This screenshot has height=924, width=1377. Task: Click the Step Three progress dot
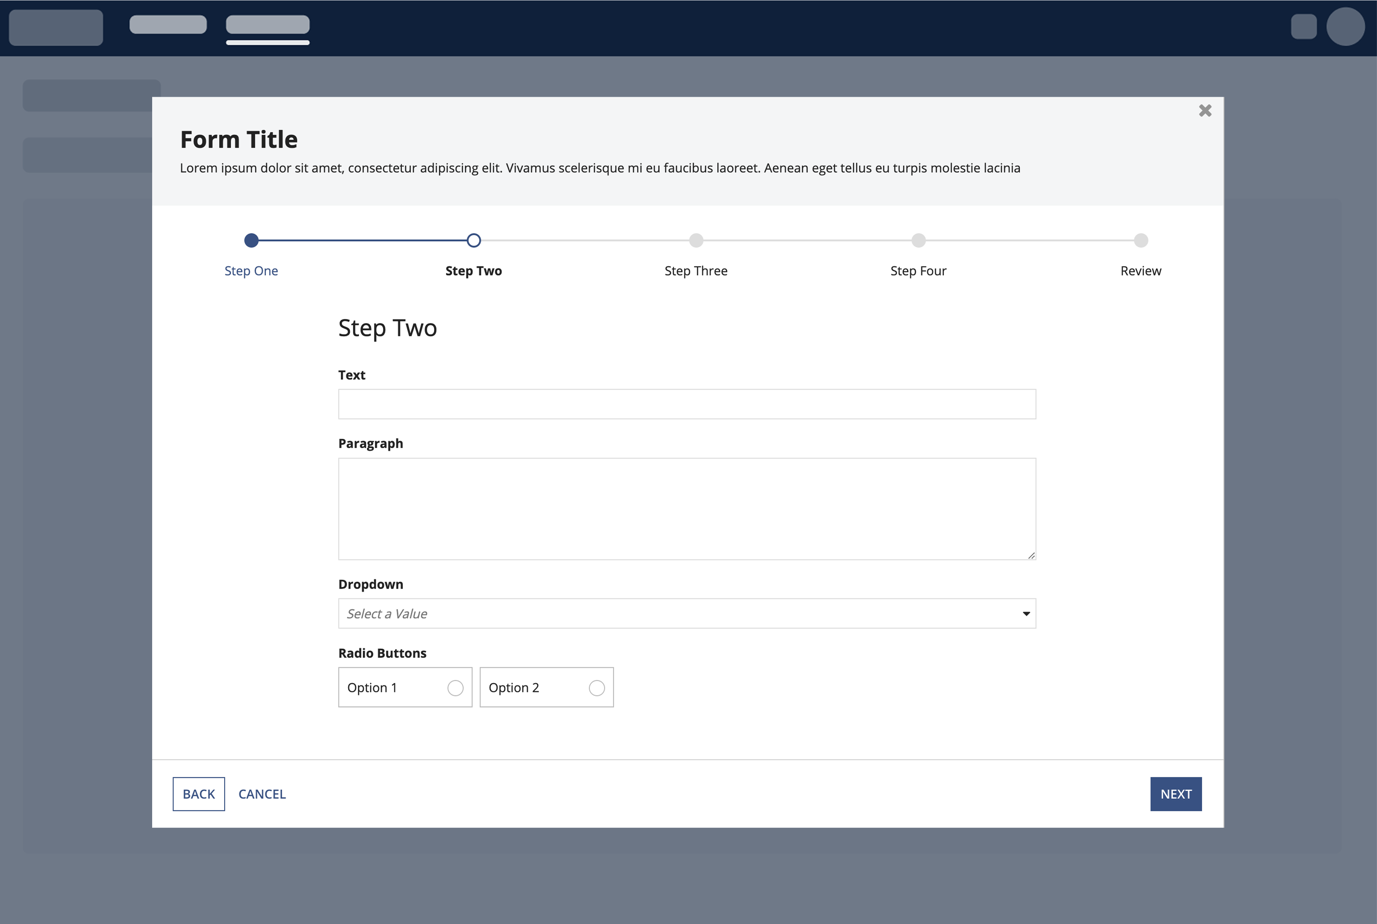(696, 241)
